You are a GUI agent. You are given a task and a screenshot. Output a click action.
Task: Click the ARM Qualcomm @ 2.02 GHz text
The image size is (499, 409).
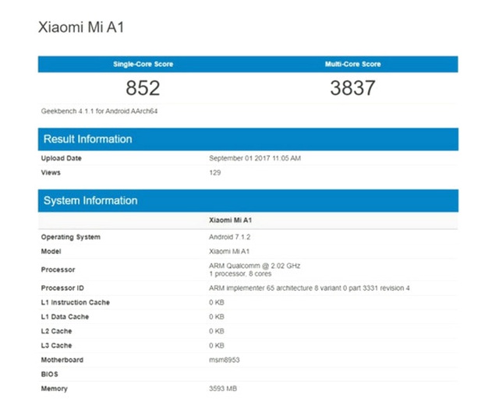click(x=255, y=266)
